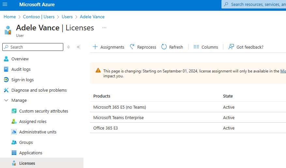
Task: Click the warning triangle in the banner
Action: point(98,70)
